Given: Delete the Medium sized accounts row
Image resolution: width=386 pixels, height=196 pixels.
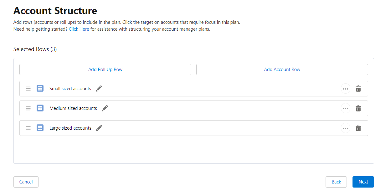Looking at the screenshot, I should (358, 108).
